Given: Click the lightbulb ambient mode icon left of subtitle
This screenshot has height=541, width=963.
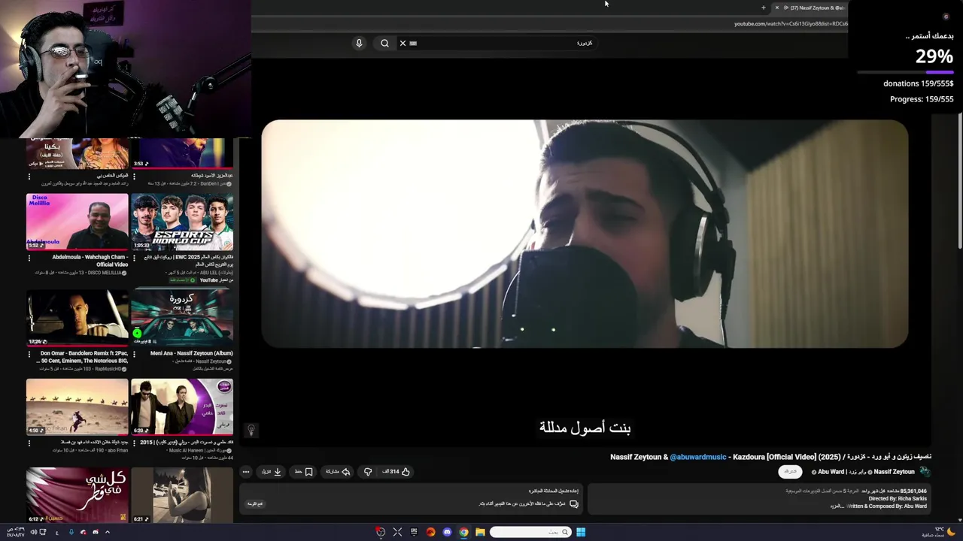Looking at the screenshot, I should [x=251, y=430].
